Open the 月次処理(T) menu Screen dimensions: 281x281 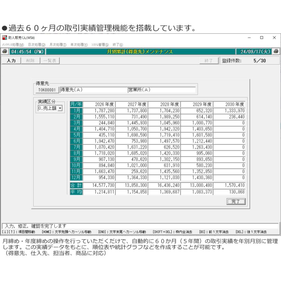click(58, 45)
